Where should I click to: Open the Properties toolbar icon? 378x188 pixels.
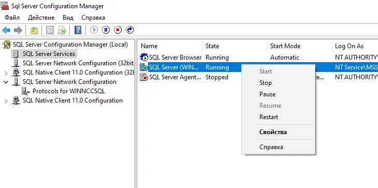point(50,30)
